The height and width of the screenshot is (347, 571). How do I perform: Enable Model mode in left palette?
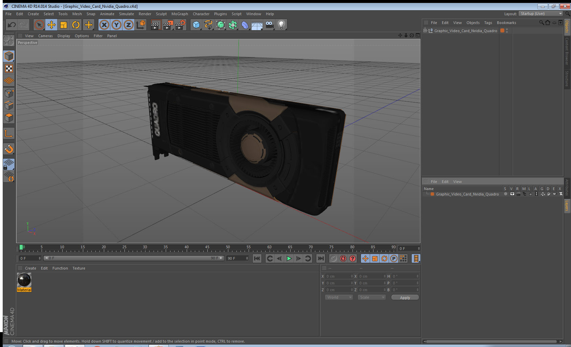pyautogui.click(x=9, y=56)
